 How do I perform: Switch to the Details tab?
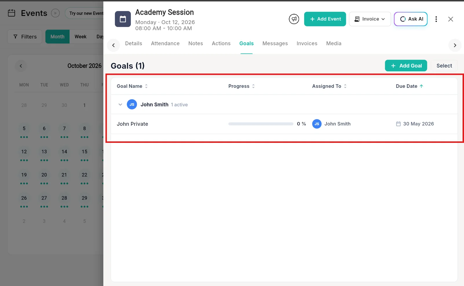pyautogui.click(x=134, y=44)
